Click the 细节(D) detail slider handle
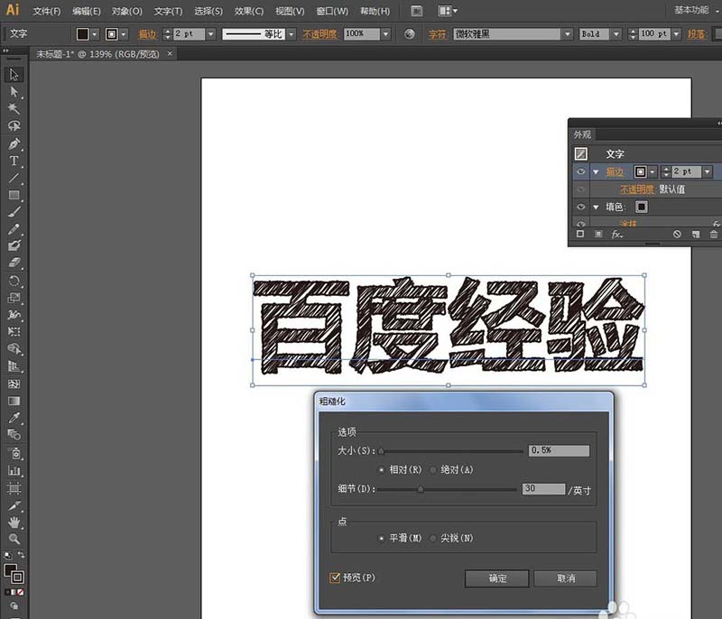Screen dimensions: 722x619 (x=421, y=490)
